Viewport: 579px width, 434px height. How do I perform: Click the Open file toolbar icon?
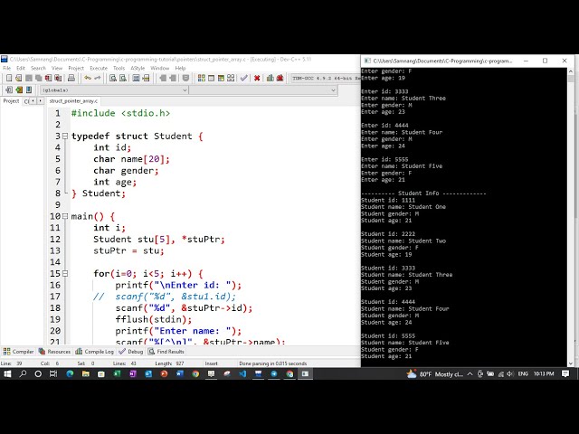pos(19,78)
